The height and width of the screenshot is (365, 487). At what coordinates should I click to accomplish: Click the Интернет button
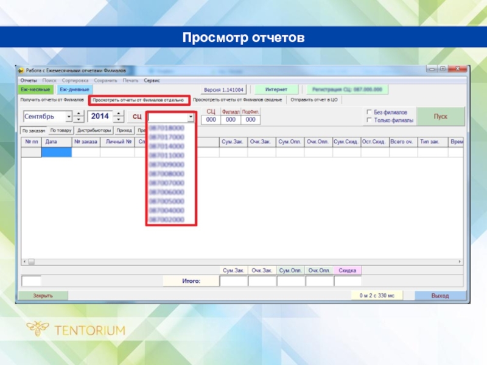click(276, 89)
